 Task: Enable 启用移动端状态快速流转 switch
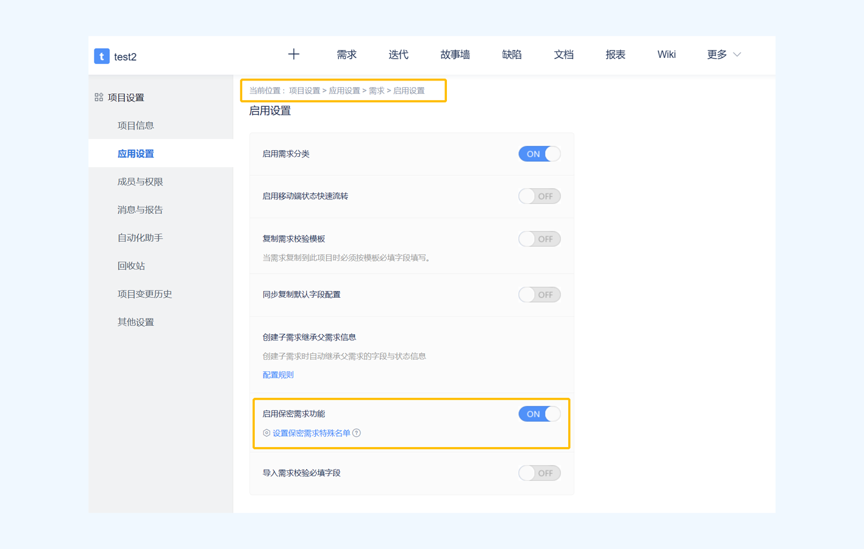[x=540, y=196]
